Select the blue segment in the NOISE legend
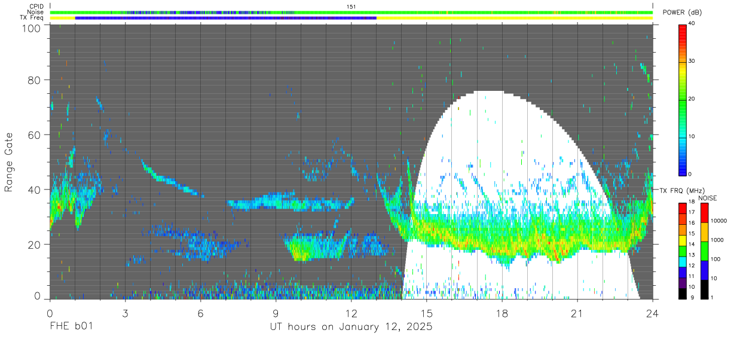Viewport: 734px width, 339px height. (x=705, y=269)
